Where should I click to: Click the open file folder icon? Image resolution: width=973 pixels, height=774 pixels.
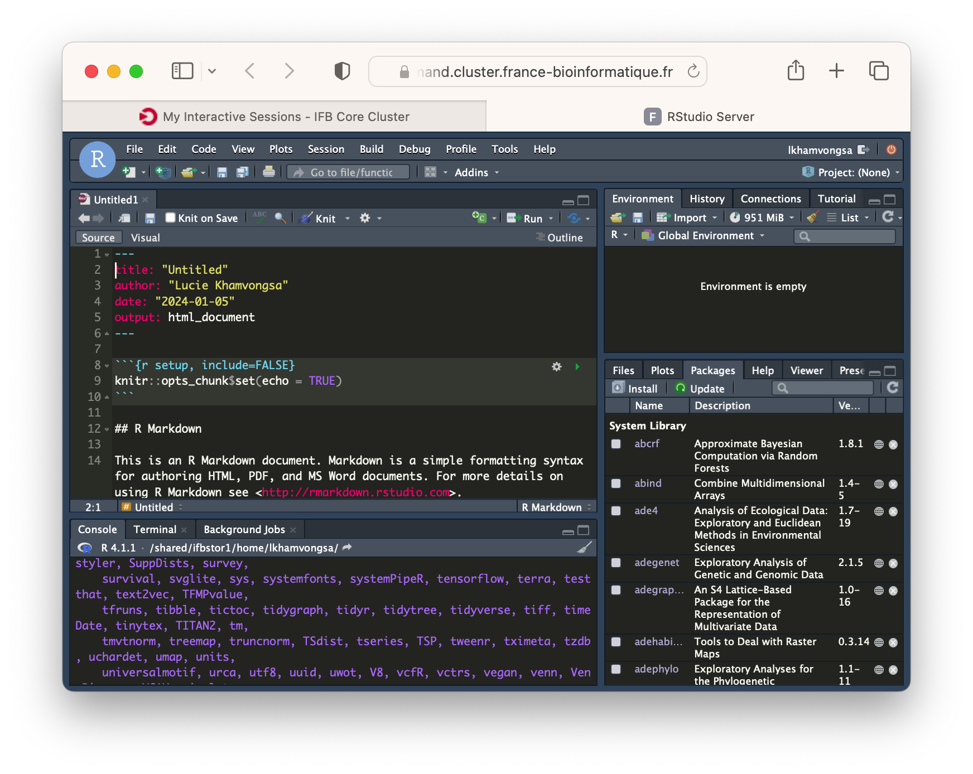189,172
